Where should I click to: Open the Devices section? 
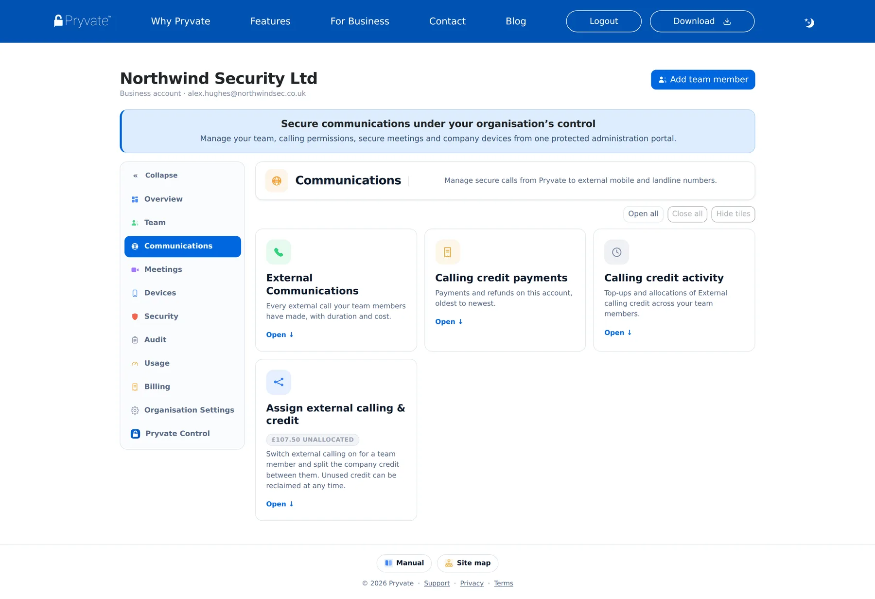pos(183,293)
